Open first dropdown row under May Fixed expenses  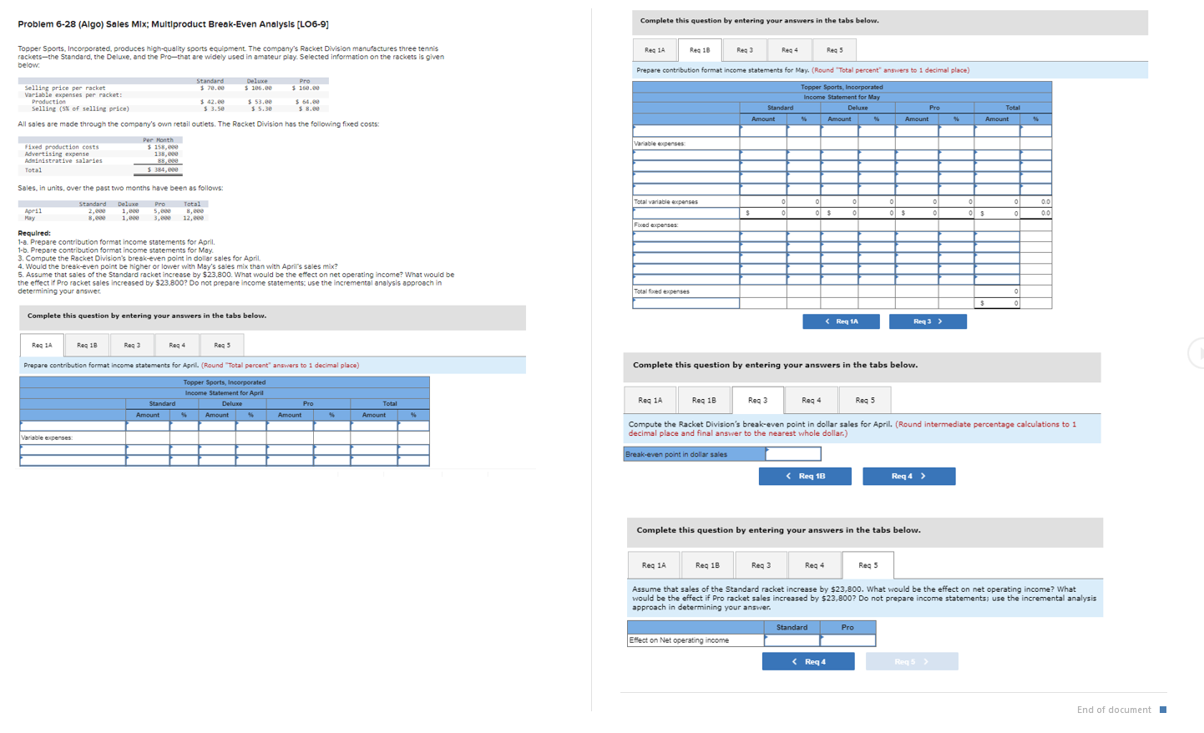pyautogui.click(x=685, y=236)
